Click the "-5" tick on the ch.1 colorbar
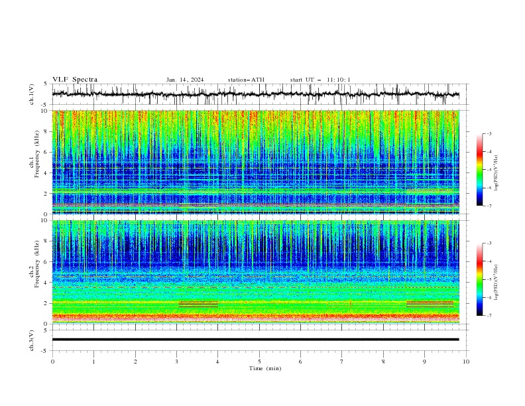 [489, 170]
